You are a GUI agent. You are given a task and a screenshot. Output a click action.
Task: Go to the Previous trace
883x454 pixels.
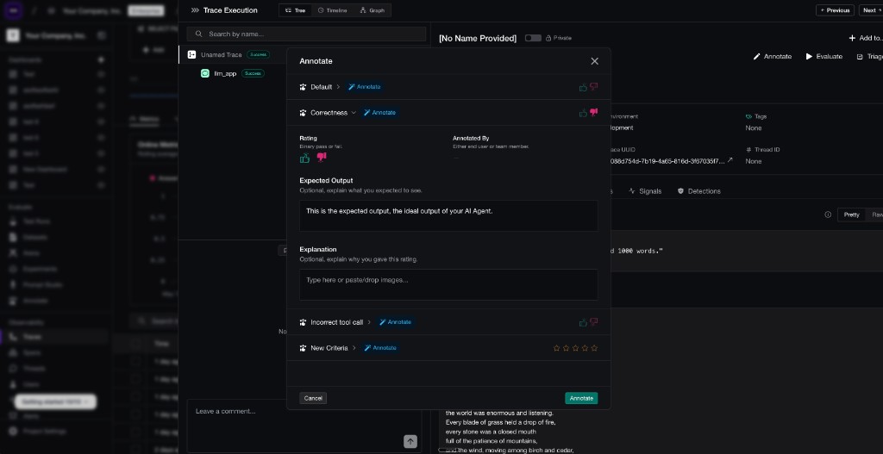[835, 10]
